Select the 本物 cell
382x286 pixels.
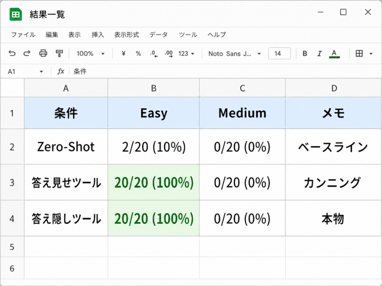(x=334, y=218)
